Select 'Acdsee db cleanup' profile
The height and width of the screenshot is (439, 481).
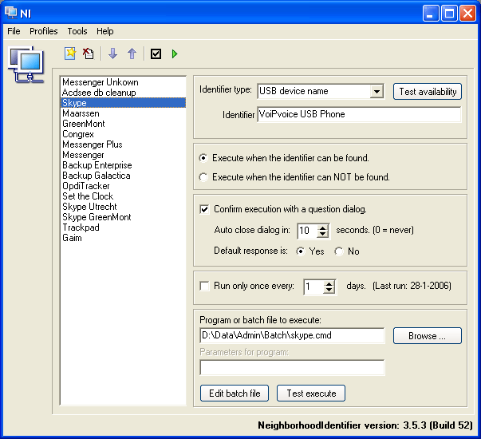(123, 93)
